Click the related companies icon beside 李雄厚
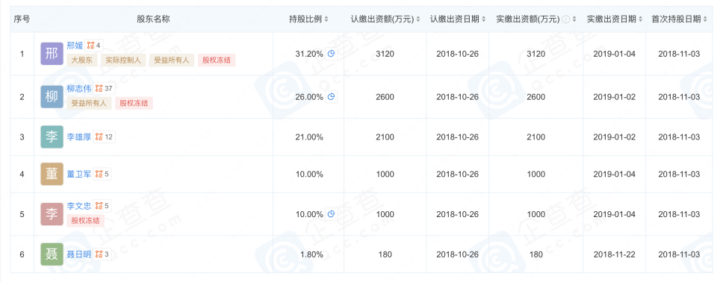 tap(105, 137)
